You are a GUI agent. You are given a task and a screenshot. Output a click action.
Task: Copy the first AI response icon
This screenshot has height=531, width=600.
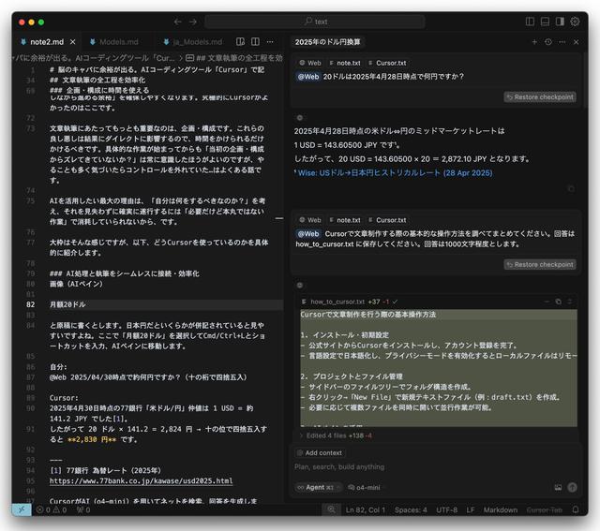click(x=571, y=189)
